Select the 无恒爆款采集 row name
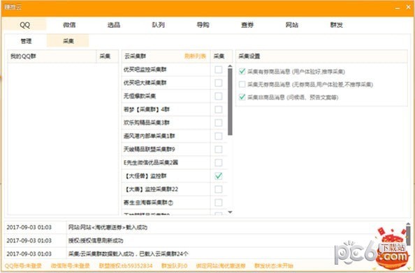The width and height of the screenshot is (415, 273). pyautogui.click(x=140, y=96)
